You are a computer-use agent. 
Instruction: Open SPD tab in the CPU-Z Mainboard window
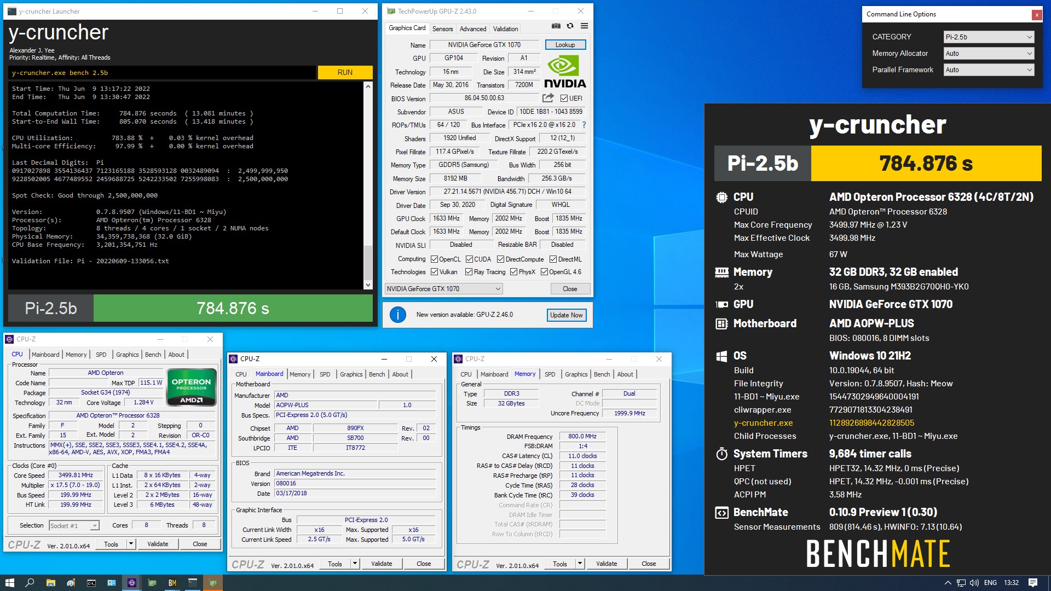click(325, 374)
